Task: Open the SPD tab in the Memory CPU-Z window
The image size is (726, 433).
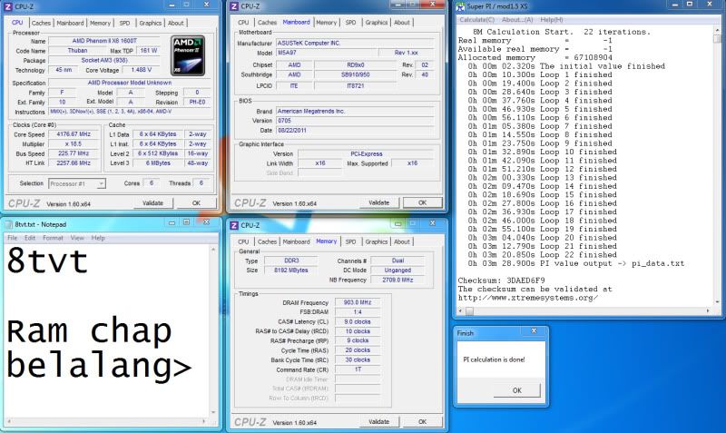Action: tap(350, 241)
